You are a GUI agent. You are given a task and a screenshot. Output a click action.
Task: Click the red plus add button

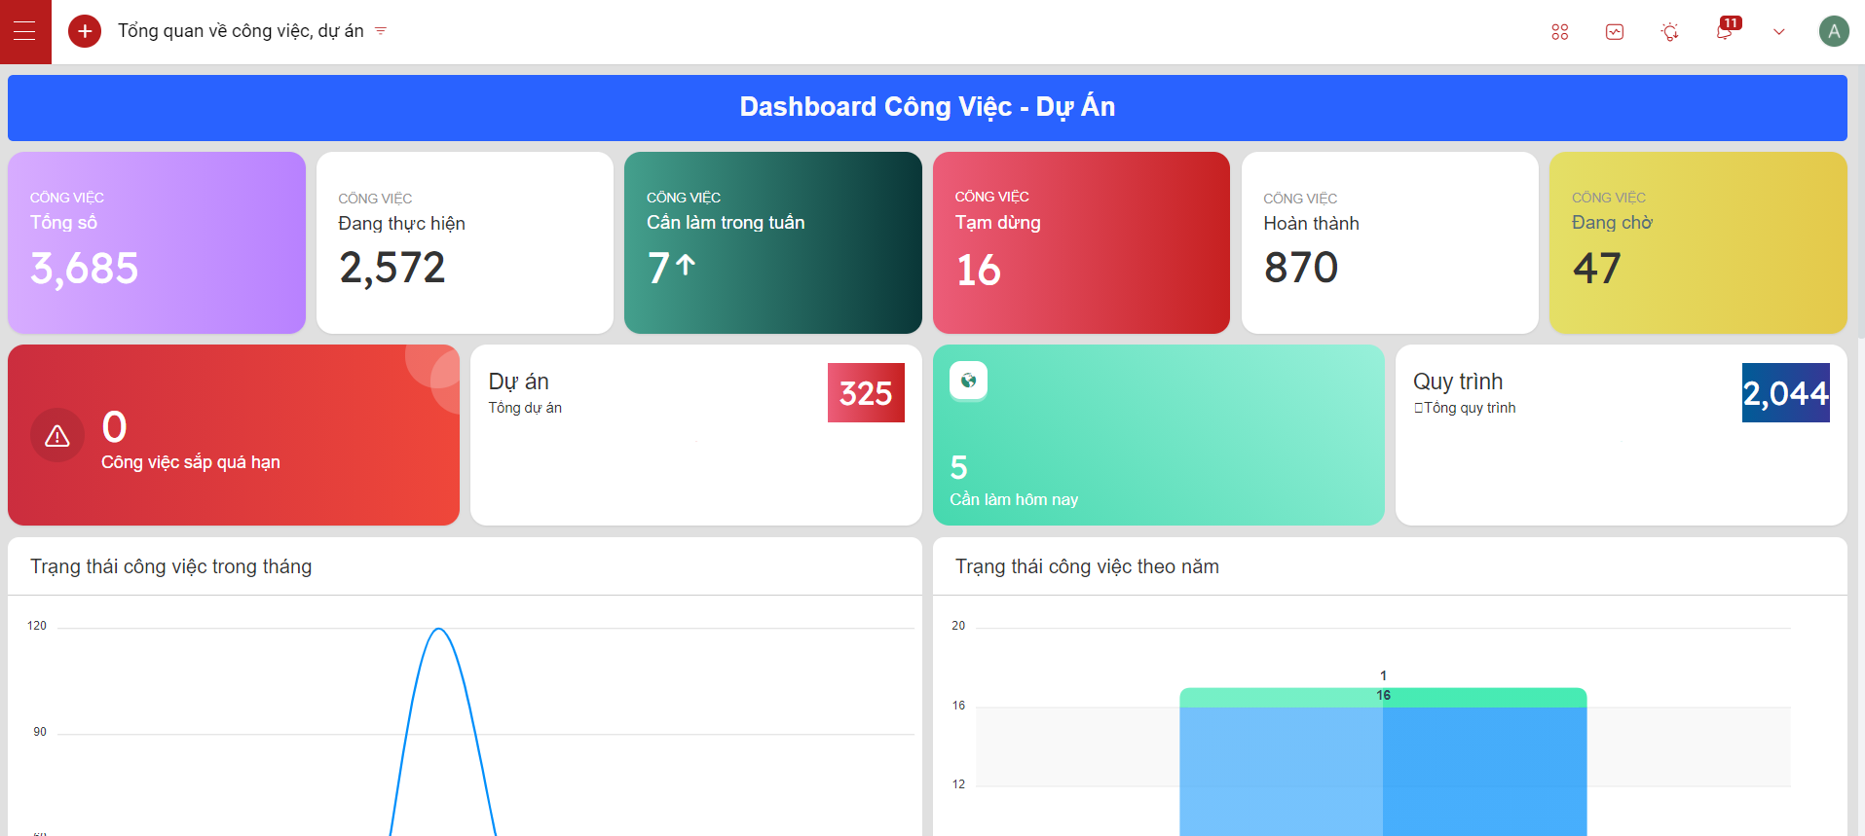point(85,31)
